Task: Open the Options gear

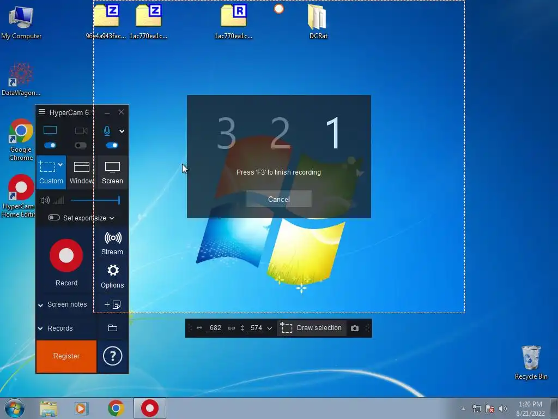Action: click(x=112, y=276)
